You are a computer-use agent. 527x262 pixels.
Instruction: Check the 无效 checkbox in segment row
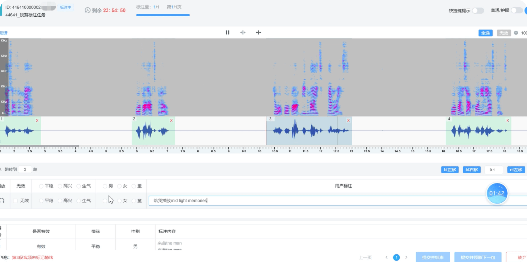click(x=15, y=201)
